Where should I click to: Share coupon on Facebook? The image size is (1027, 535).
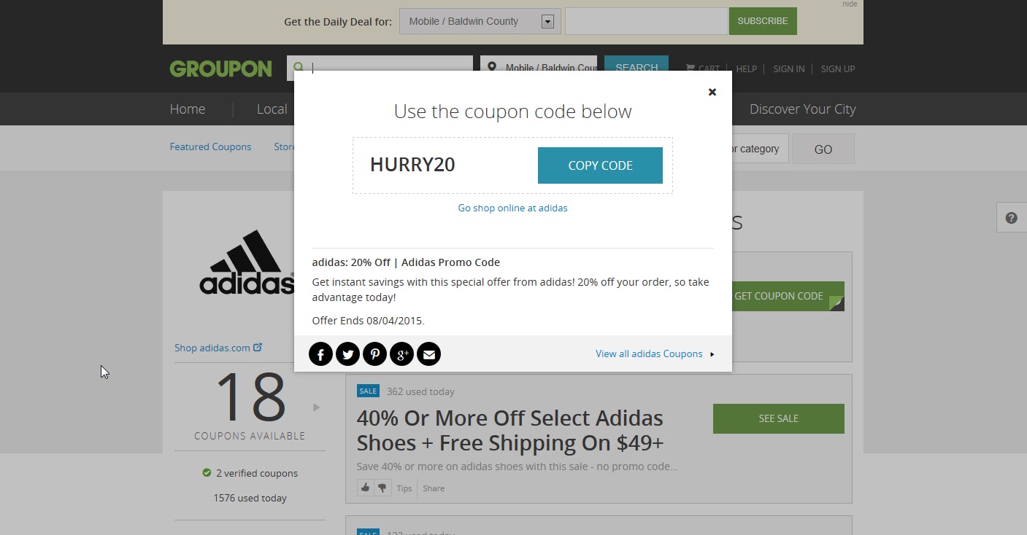pyautogui.click(x=320, y=354)
